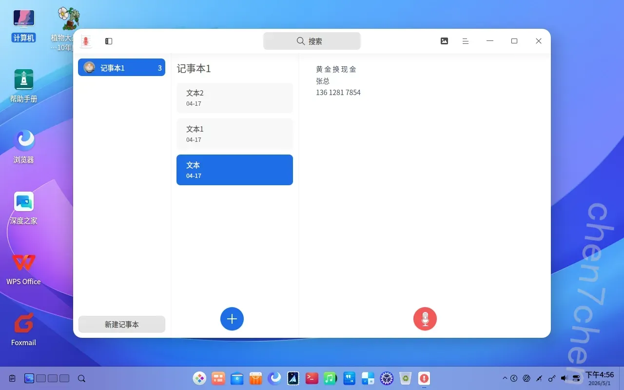Open the 浏览器 desktop icon
Screen dimensions: 624x390
tap(23, 147)
